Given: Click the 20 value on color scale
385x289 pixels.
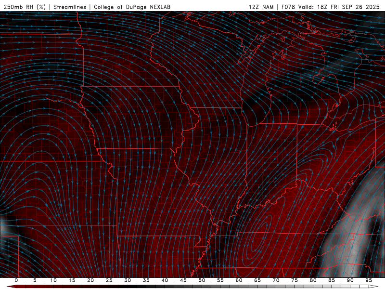Looking at the screenshot, I should click(x=90, y=280).
